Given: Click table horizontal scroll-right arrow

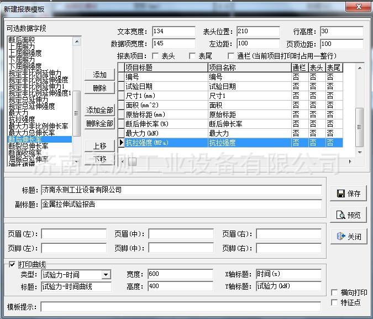Looking at the screenshot, I should click(350, 161).
